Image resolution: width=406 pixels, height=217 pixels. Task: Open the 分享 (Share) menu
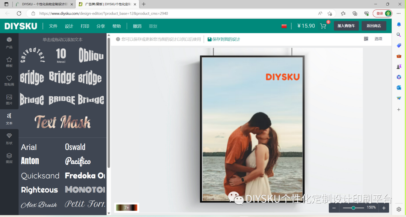click(100, 26)
